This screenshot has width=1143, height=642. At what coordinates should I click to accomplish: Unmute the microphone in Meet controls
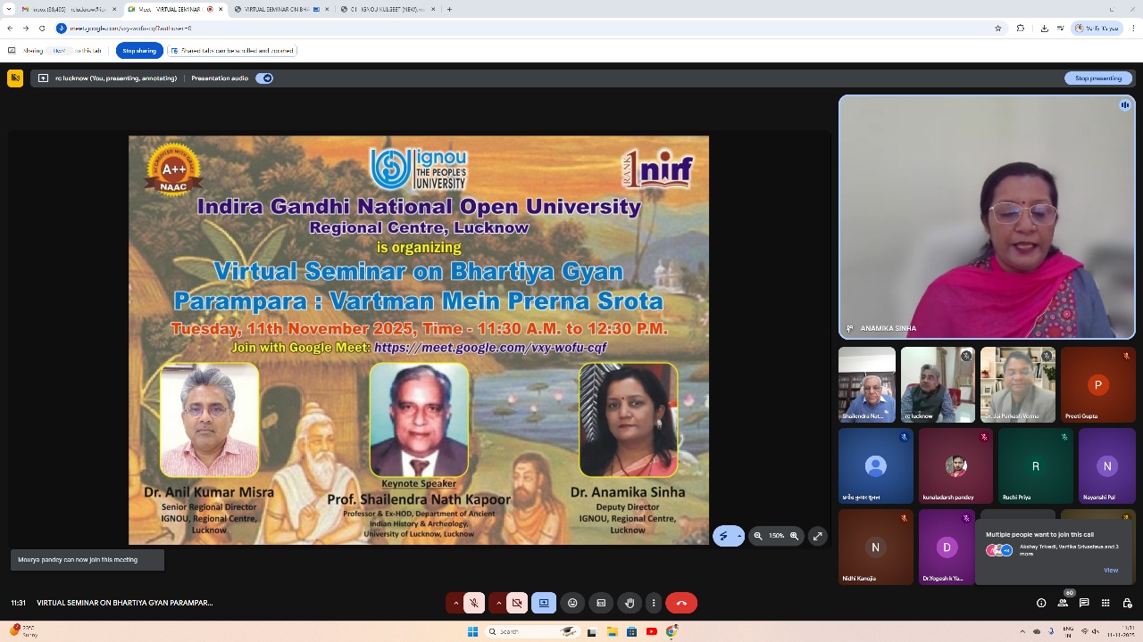[474, 604]
